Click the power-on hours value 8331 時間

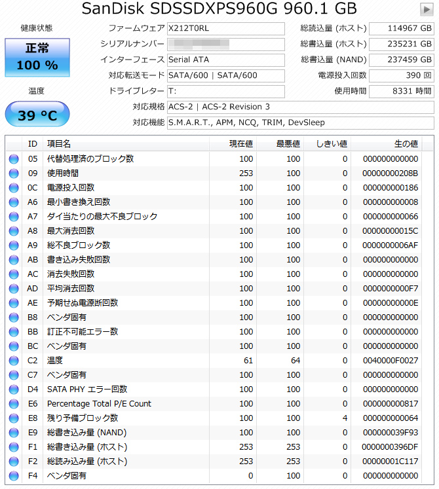click(x=401, y=92)
